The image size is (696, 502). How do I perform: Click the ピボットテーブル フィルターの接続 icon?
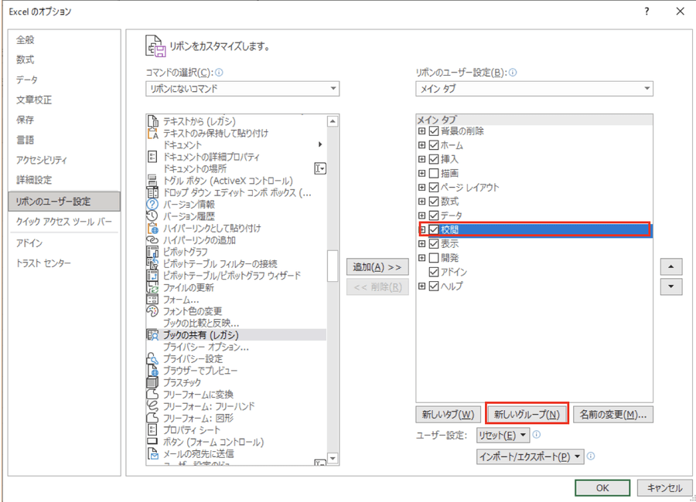click(x=152, y=264)
